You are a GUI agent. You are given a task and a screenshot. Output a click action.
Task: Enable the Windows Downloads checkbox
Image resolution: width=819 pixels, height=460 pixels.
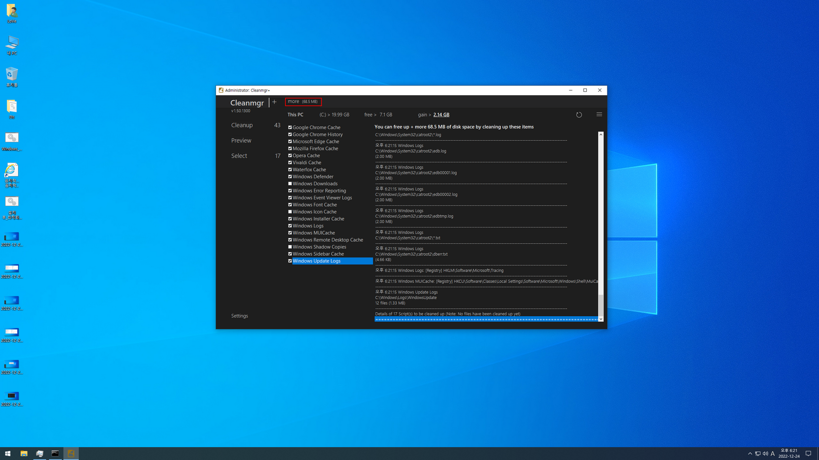[x=290, y=184]
